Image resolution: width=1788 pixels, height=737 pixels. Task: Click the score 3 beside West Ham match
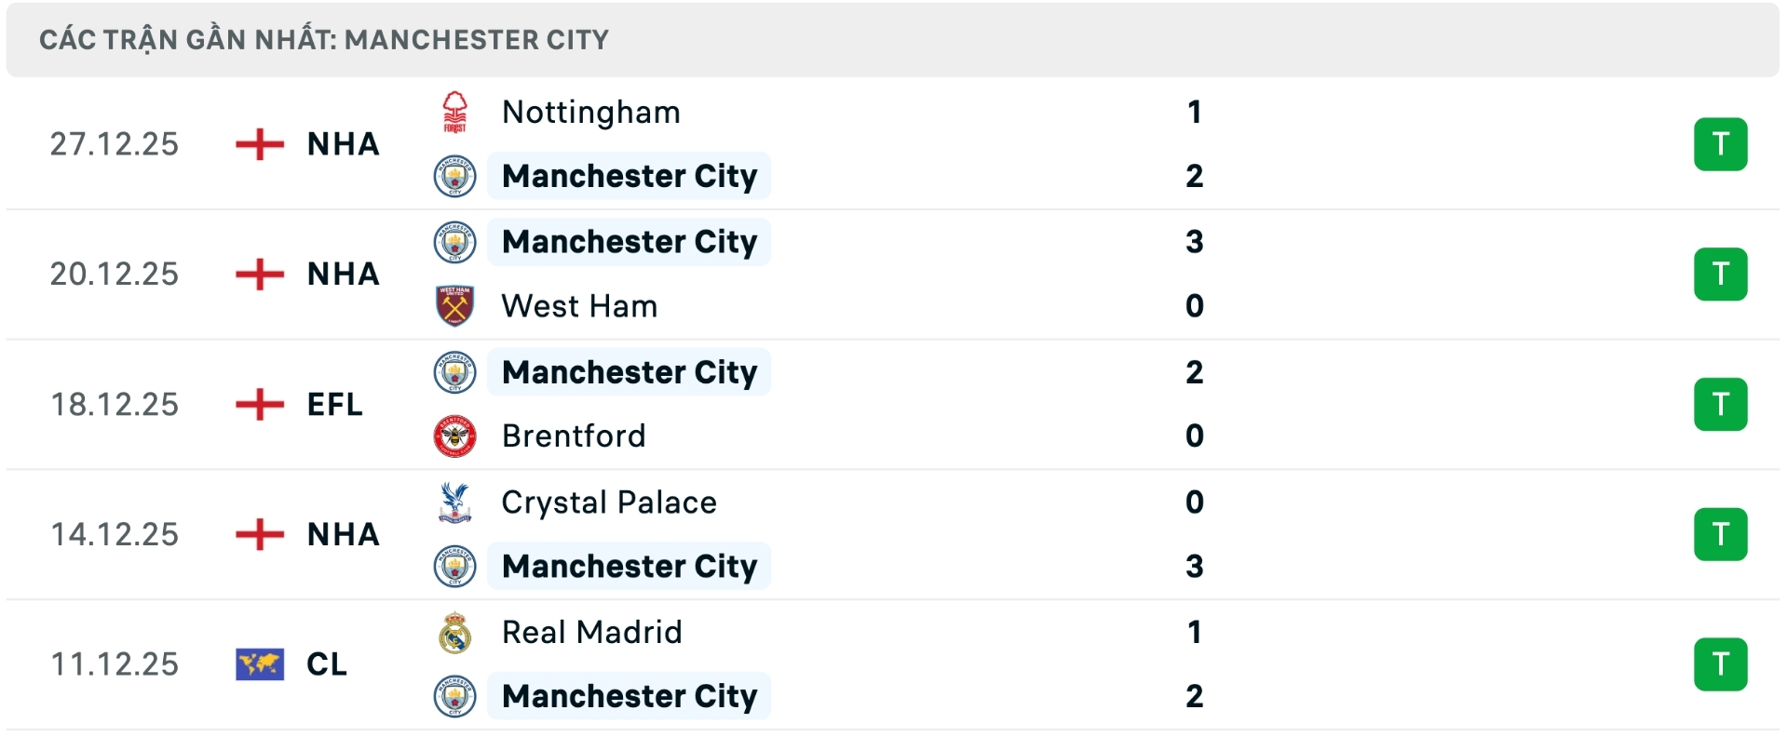(x=1196, y=241)
